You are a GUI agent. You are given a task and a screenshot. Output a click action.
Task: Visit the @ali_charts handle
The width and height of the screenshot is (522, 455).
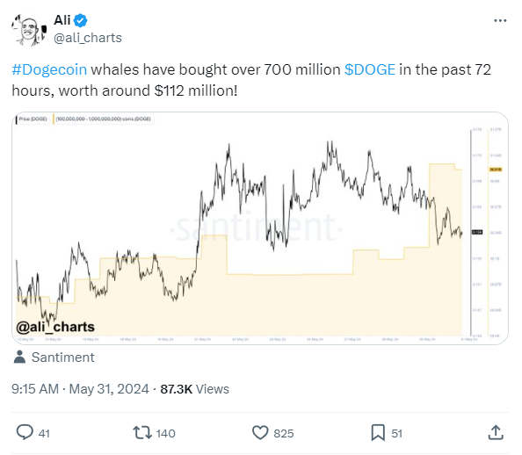tap(88, 38)
